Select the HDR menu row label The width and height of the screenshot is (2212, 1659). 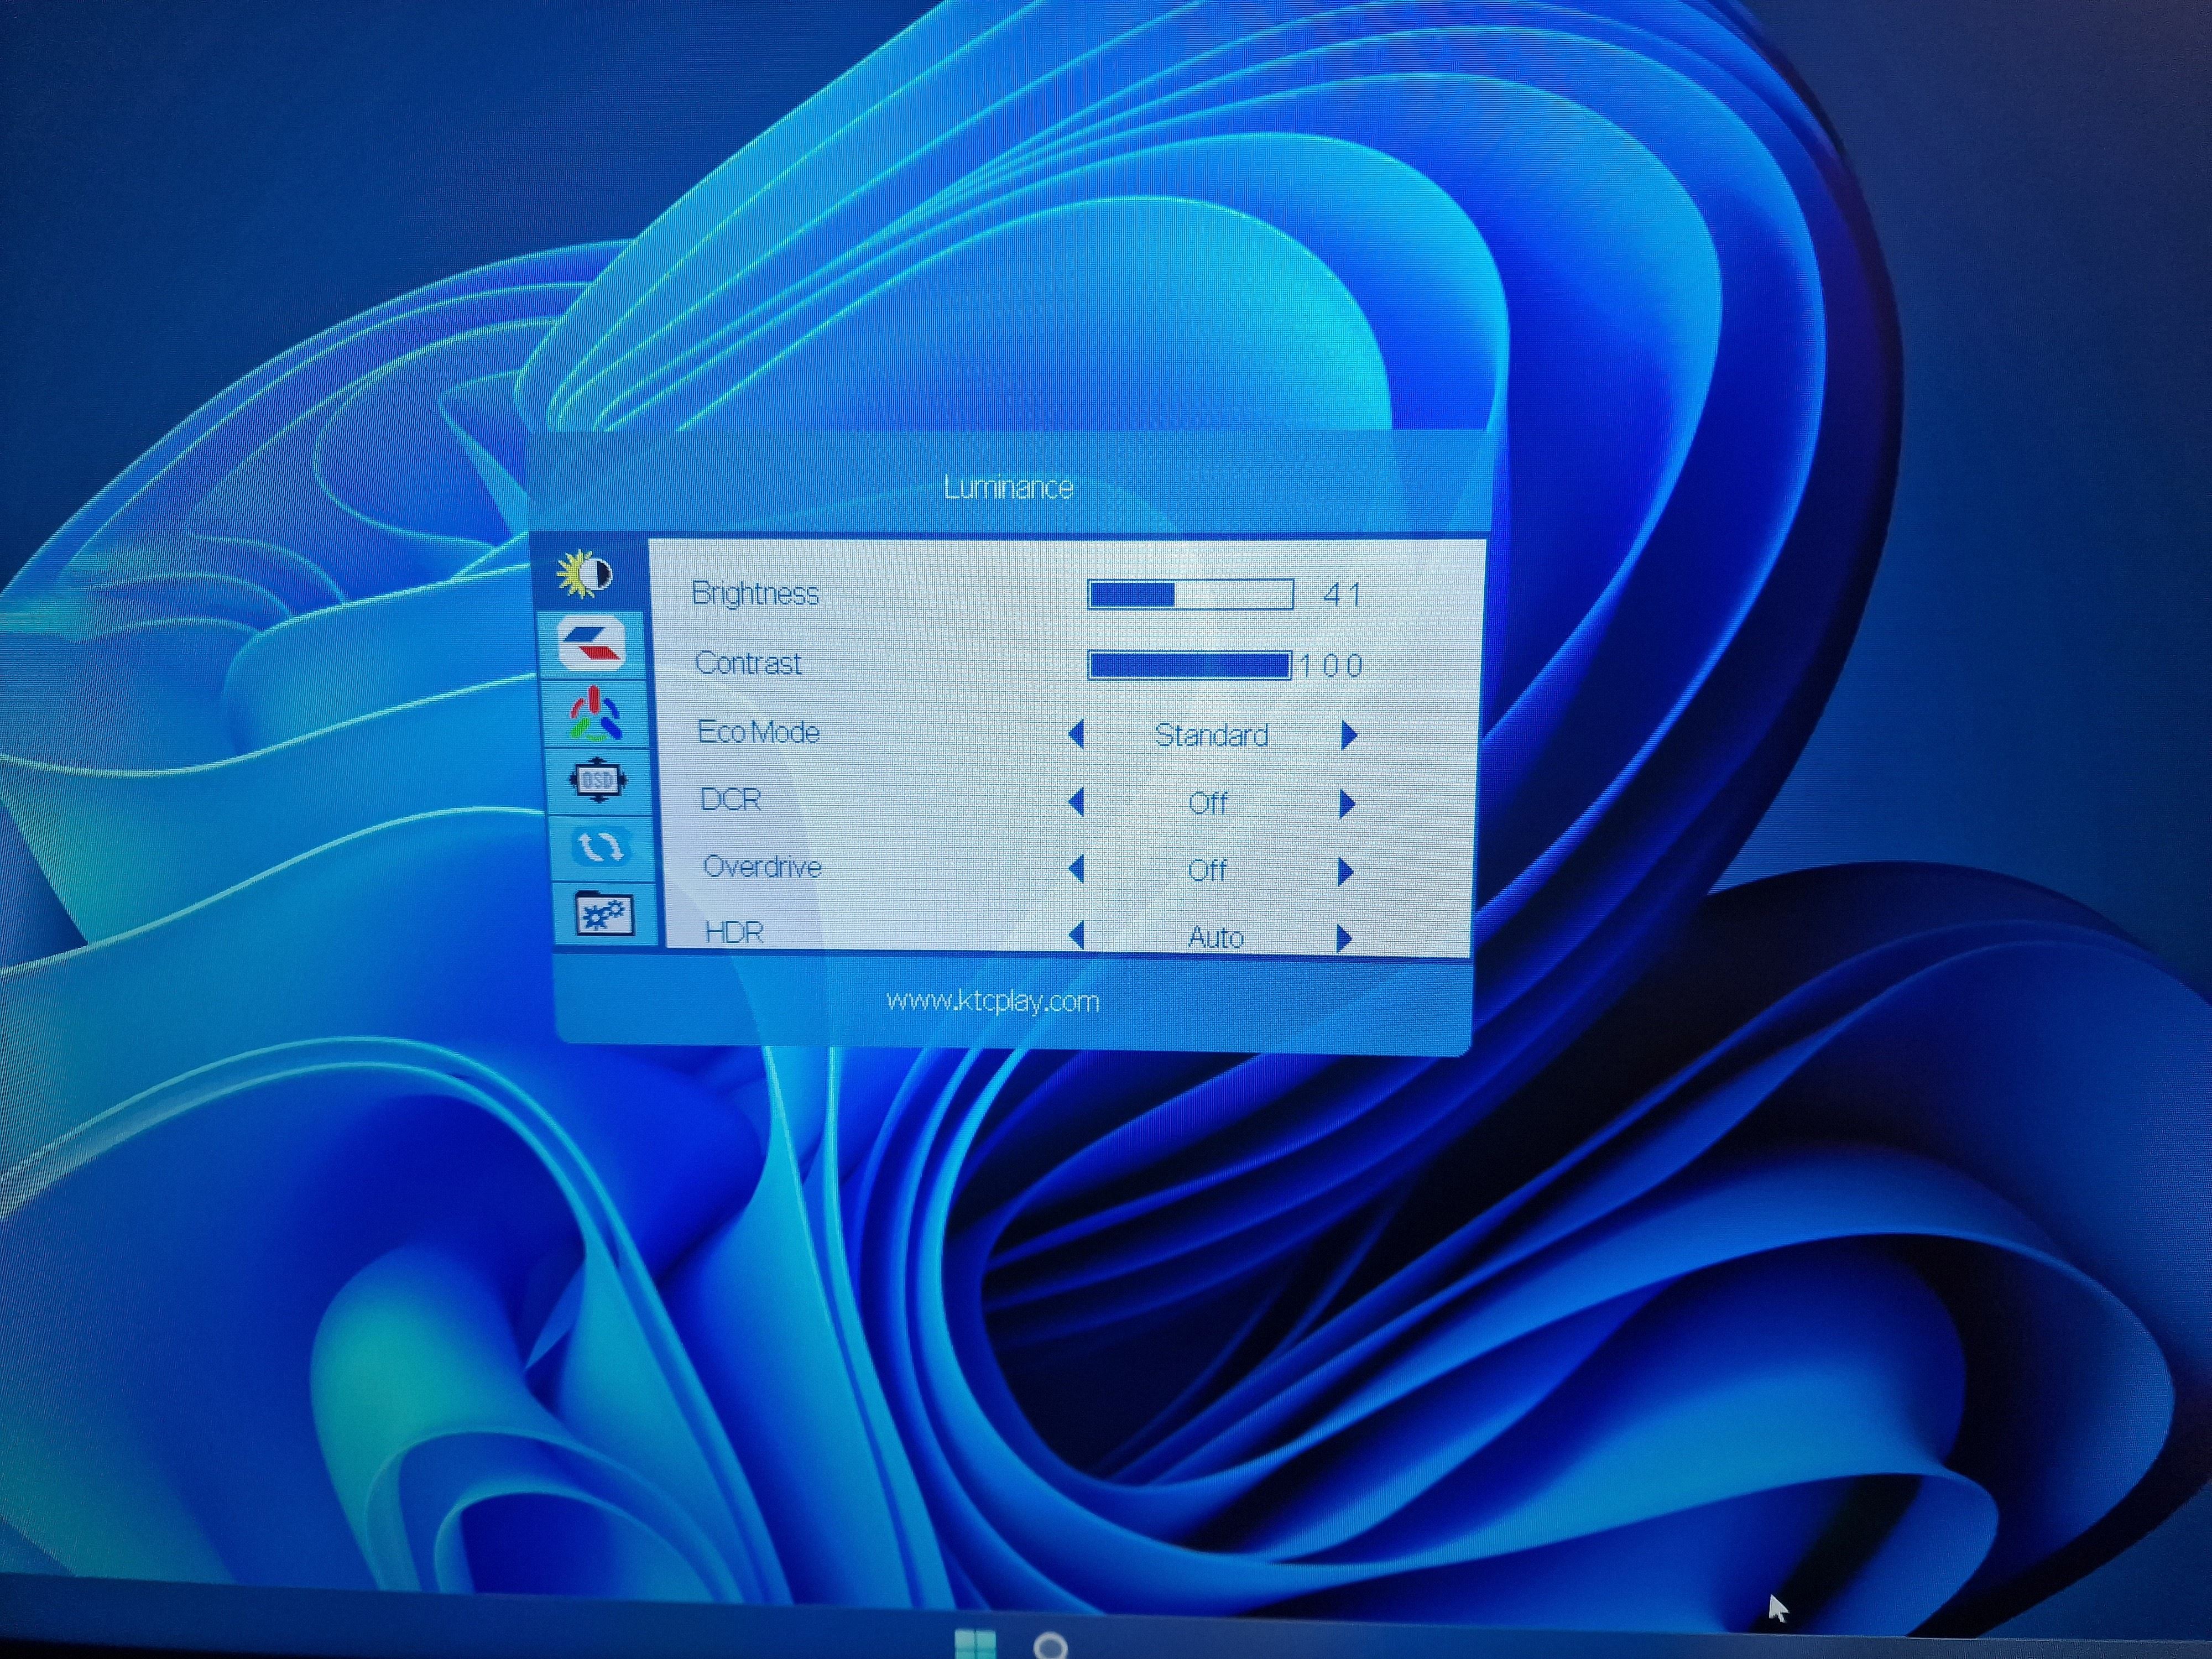[734, 932]
